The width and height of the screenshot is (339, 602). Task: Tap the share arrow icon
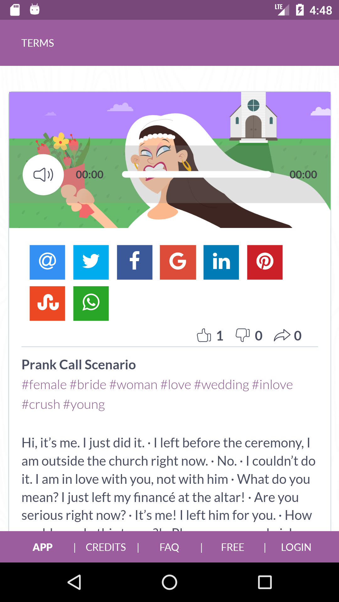click(x=282, y=335)
